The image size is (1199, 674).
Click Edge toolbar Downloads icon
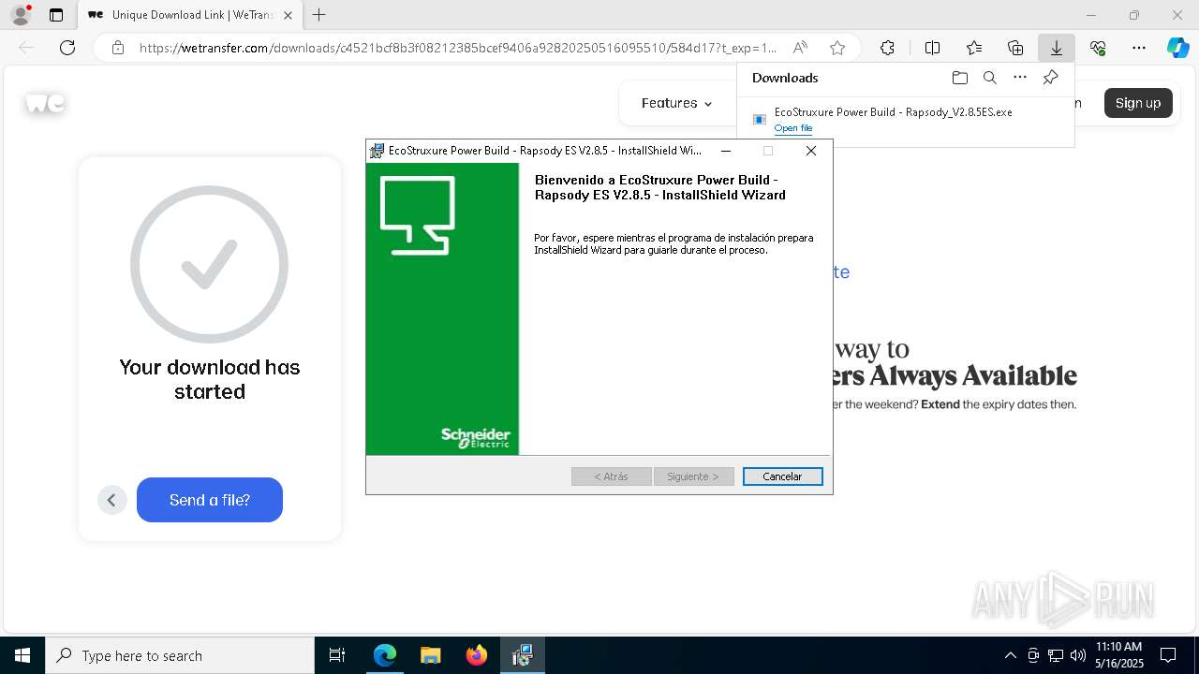click(x=1056, y=48)
